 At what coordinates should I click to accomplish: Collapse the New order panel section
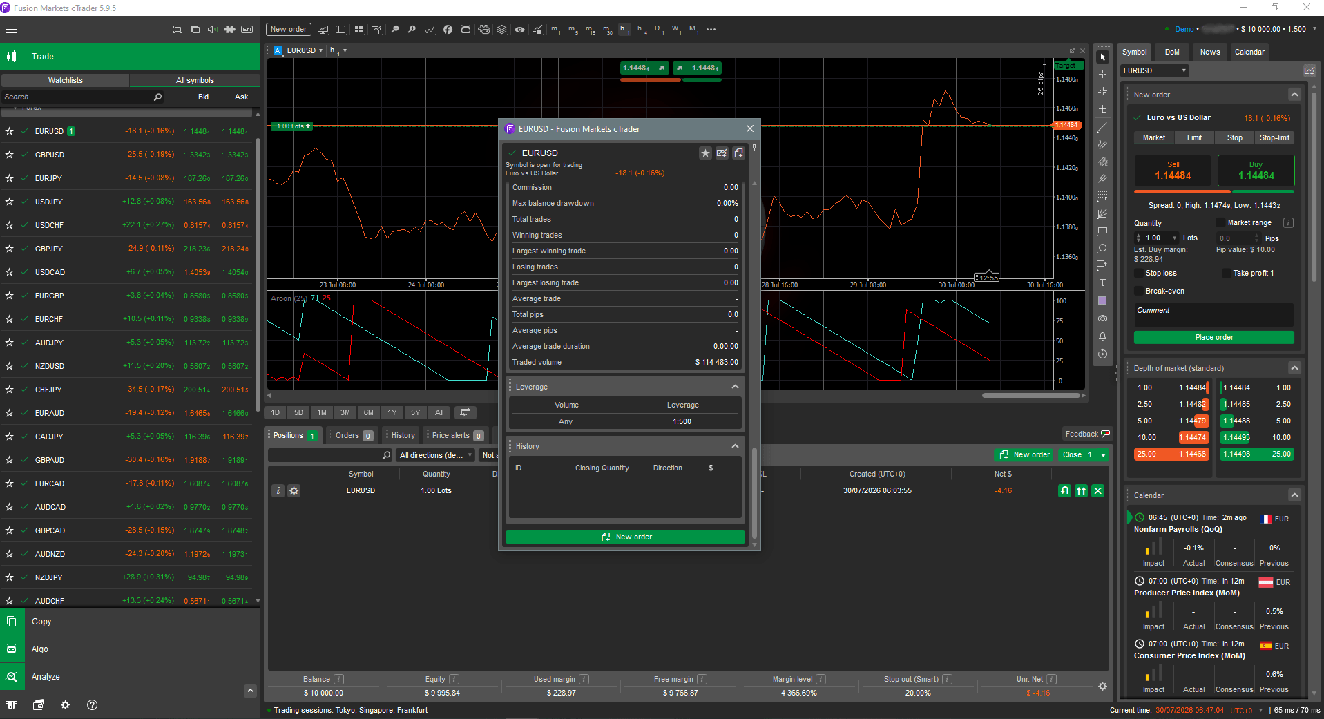[x=1295, y=95]
